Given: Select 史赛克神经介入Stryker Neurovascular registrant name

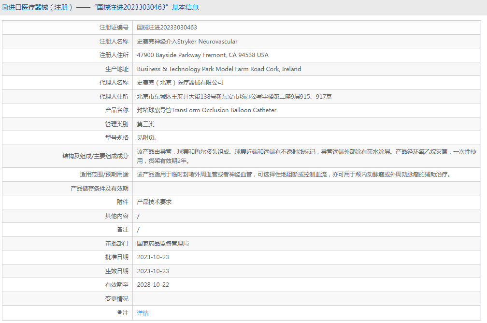Looking at the screenshot, I should point(187,42).
